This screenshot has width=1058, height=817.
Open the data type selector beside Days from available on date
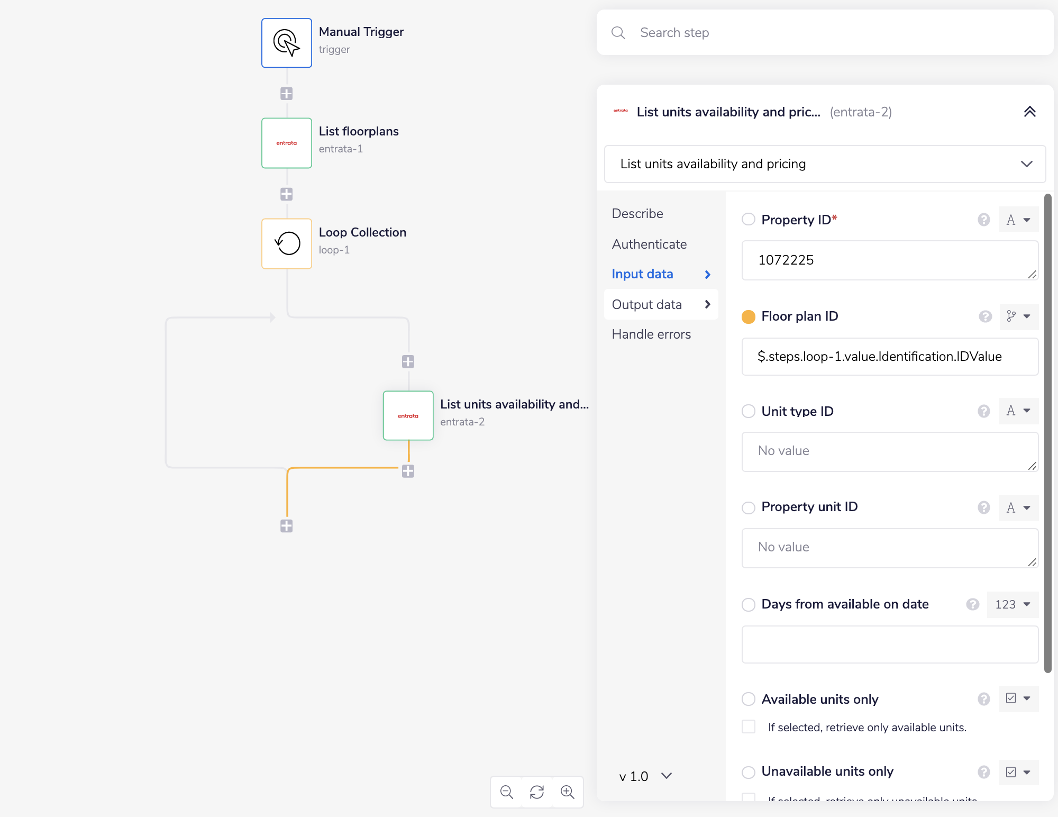[x=1012, y=604]
